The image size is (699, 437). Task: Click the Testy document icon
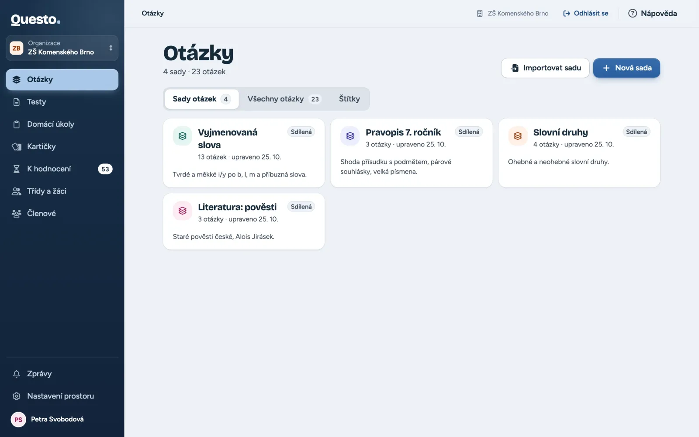click(17, 102)
